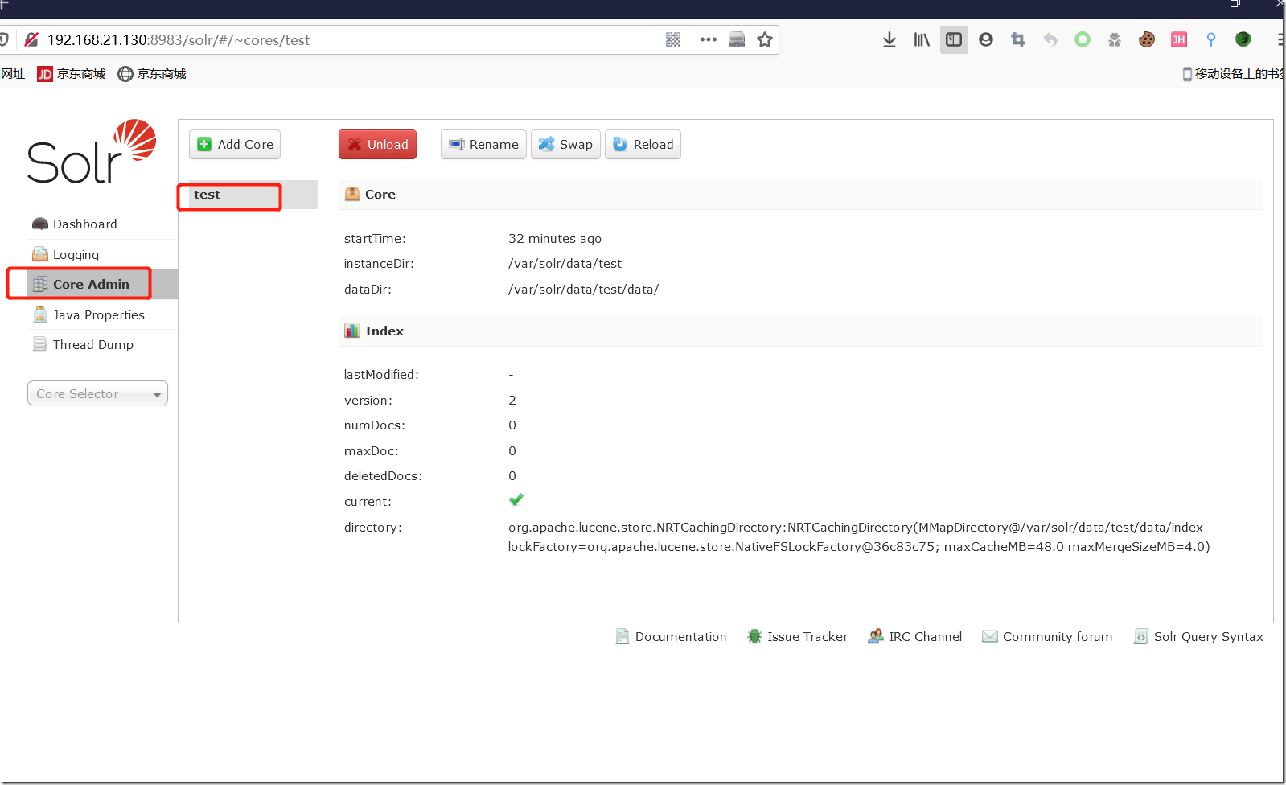Toggle the browser sidebar view

click(954, 39)
